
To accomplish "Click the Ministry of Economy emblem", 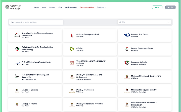I will [17, 91].
